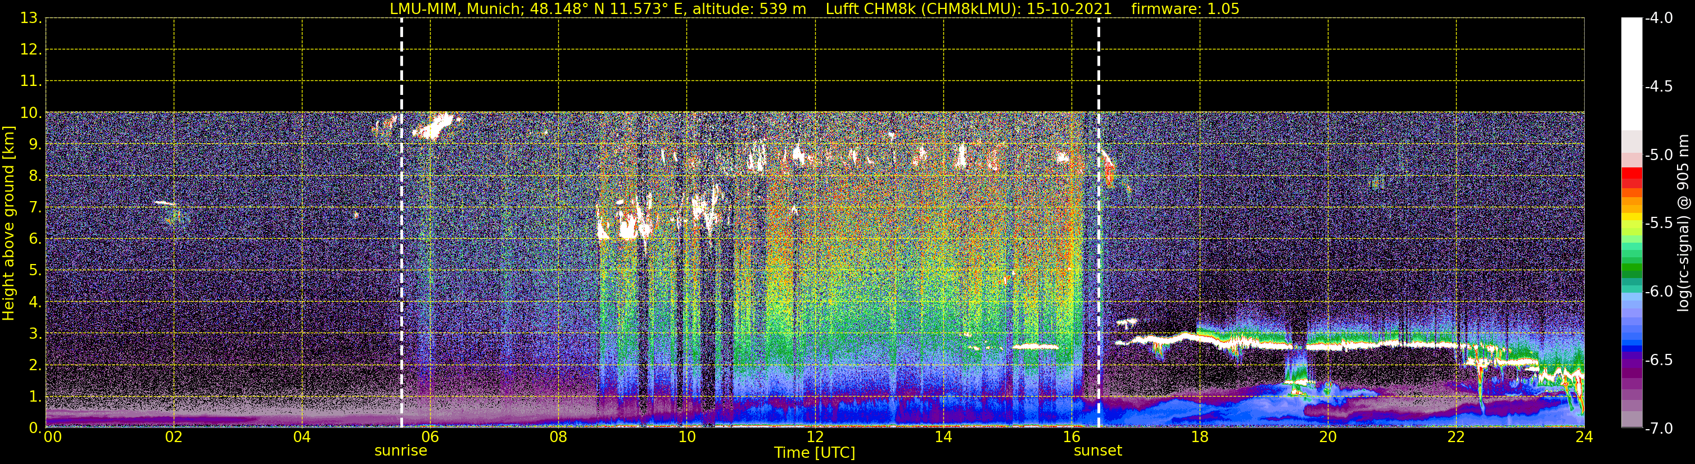Select the 18 tick on the time axis
Image resolution: width=1695 pixels, height=464 pixels.
(1200, 438)
